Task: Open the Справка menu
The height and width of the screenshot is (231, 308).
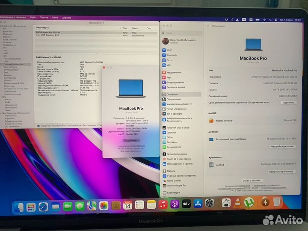Action: (x=66, y=18)
